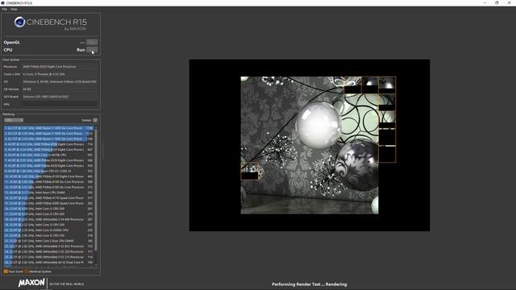Open the Help menu
The image size is (516, 290).
click(14, 9)
